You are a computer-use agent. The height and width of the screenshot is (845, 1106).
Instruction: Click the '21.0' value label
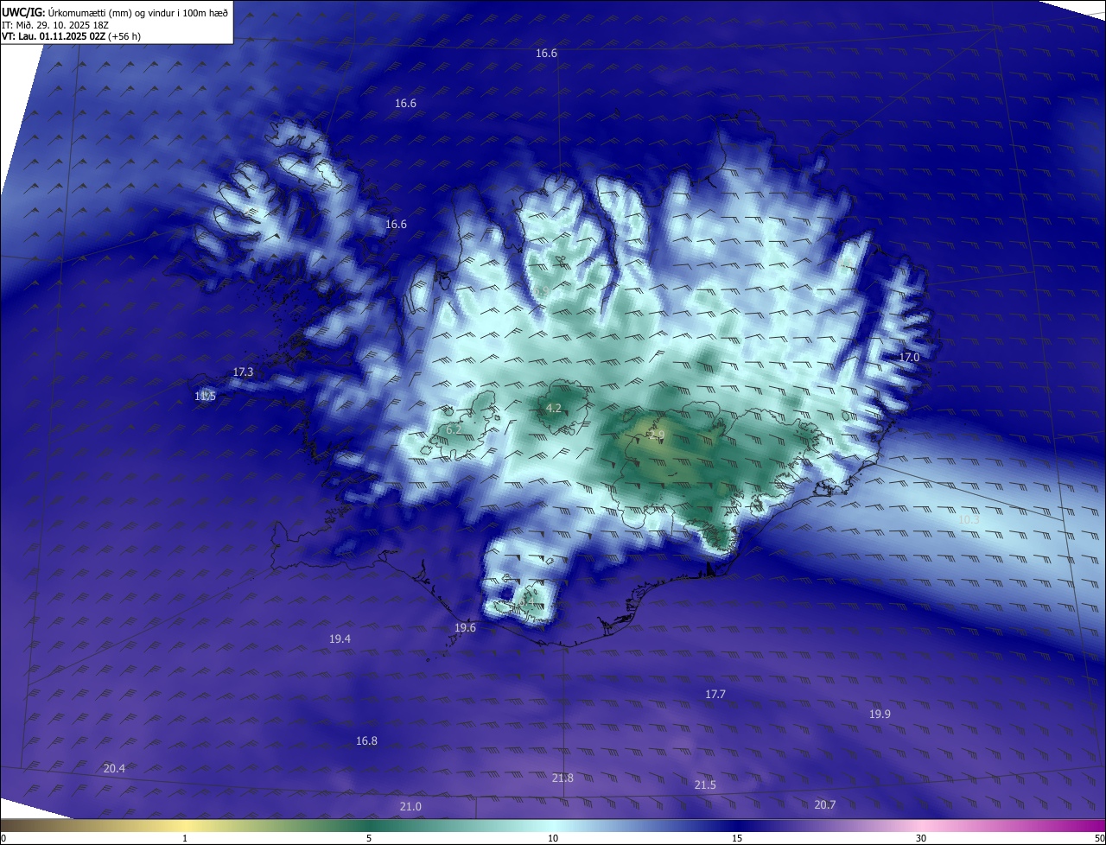[x=410, y=807]
